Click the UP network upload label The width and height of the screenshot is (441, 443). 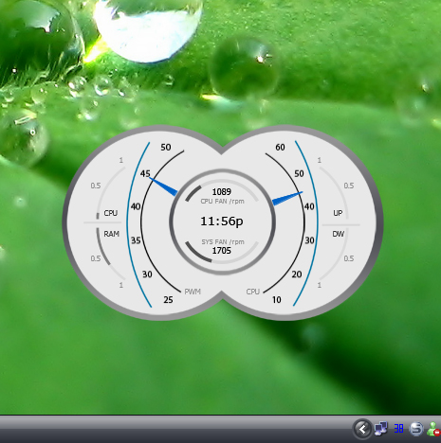coord(338,213)
